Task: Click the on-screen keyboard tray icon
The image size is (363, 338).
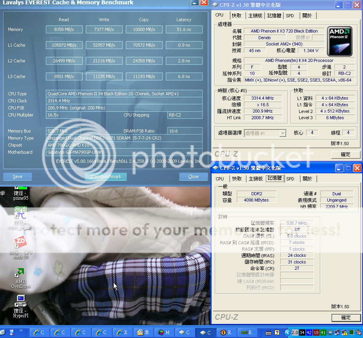Action: [269, 333]
